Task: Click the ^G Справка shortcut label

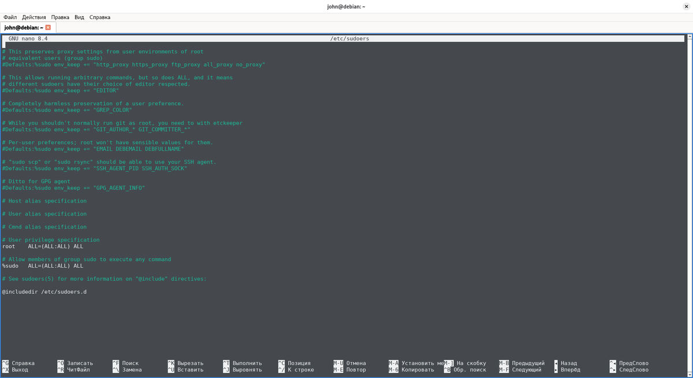Action: pos(18,363)
